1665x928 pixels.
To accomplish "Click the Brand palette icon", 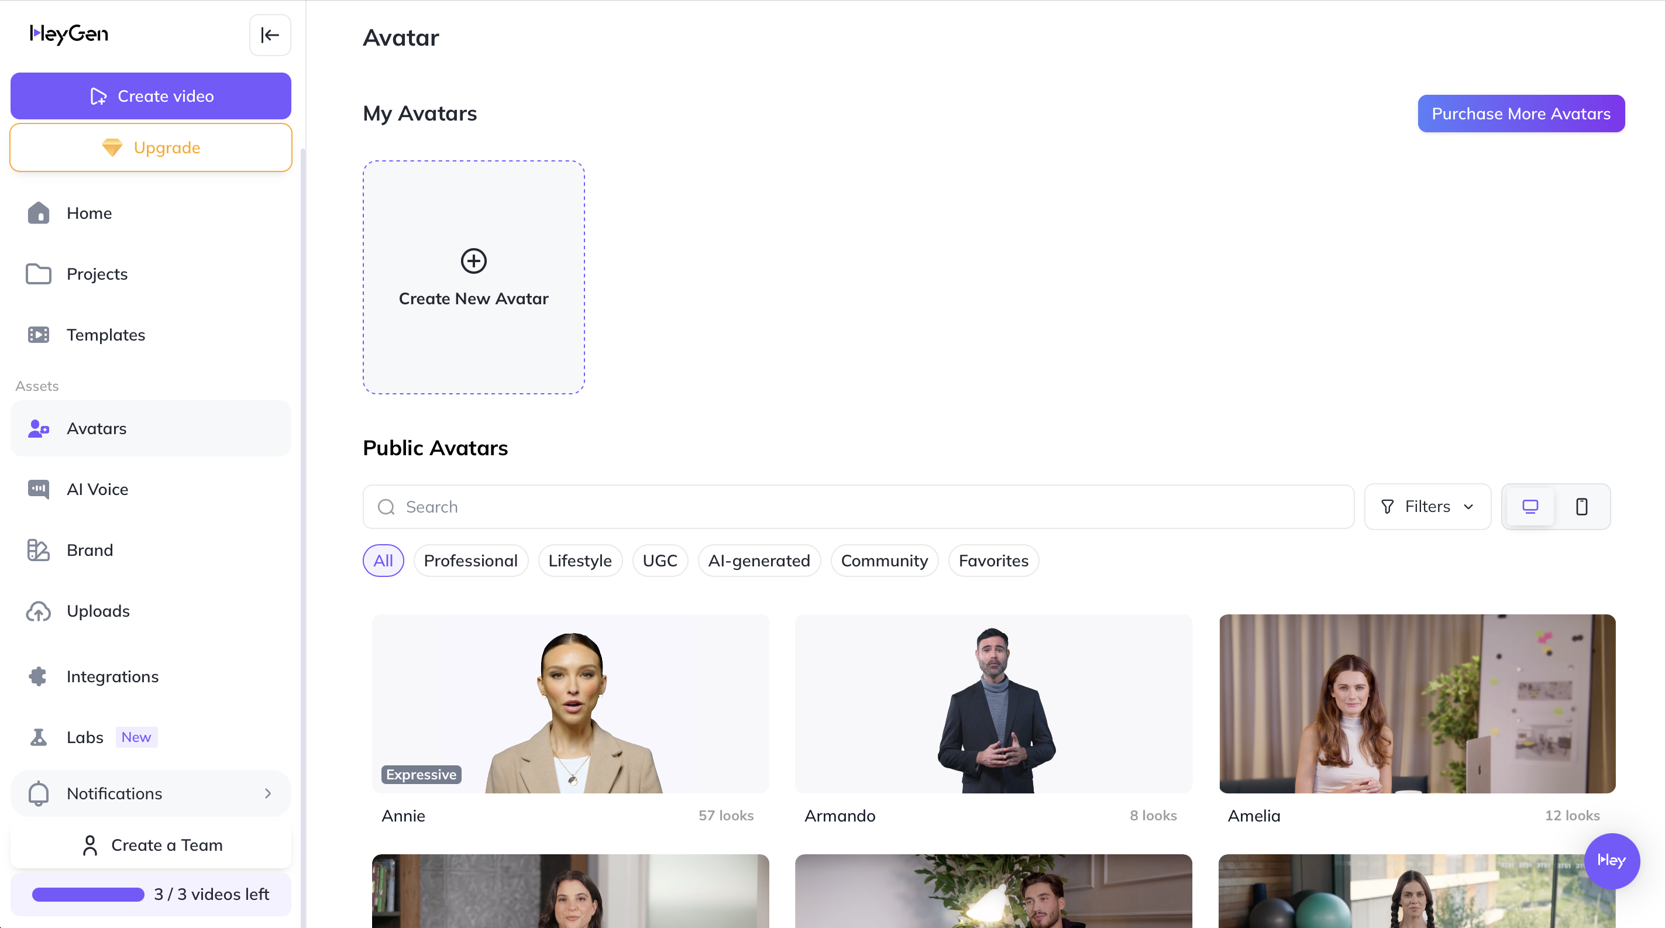I will coord(39,550).
